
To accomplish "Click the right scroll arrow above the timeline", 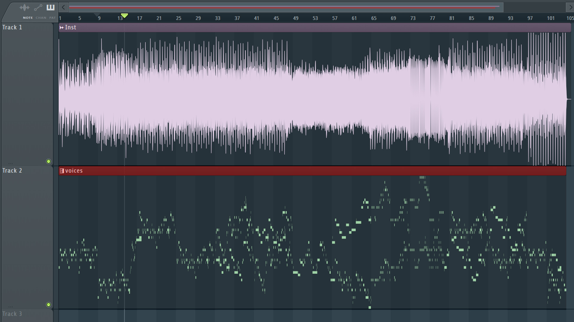I will point(570,7).
